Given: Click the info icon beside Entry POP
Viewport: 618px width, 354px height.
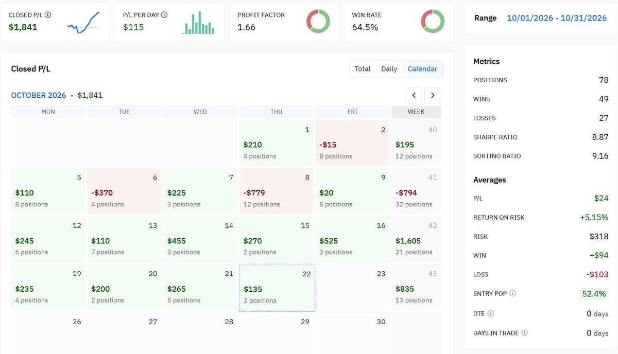Looking at the screenshot, I should coord(512,293).
